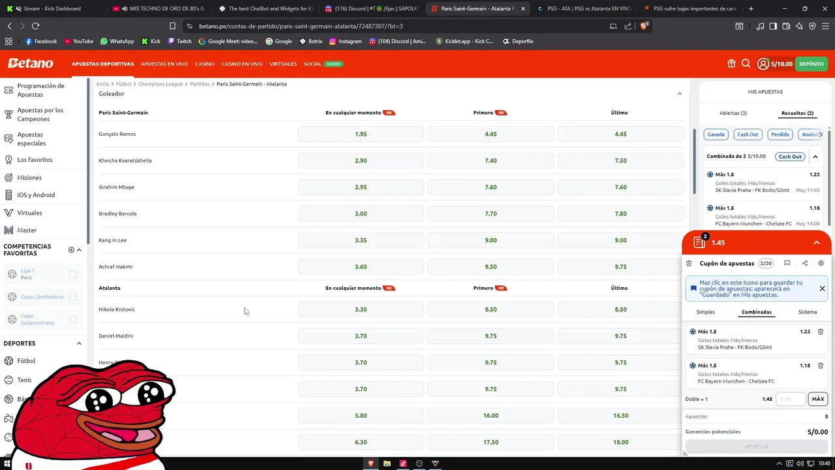Switch to the Resueltas (2) tab
The image size is (835, 470).
[797, 113]
